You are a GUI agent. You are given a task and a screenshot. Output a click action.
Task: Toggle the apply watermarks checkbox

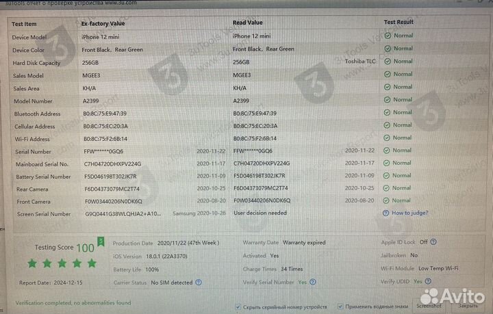click(x=340, y=307)
